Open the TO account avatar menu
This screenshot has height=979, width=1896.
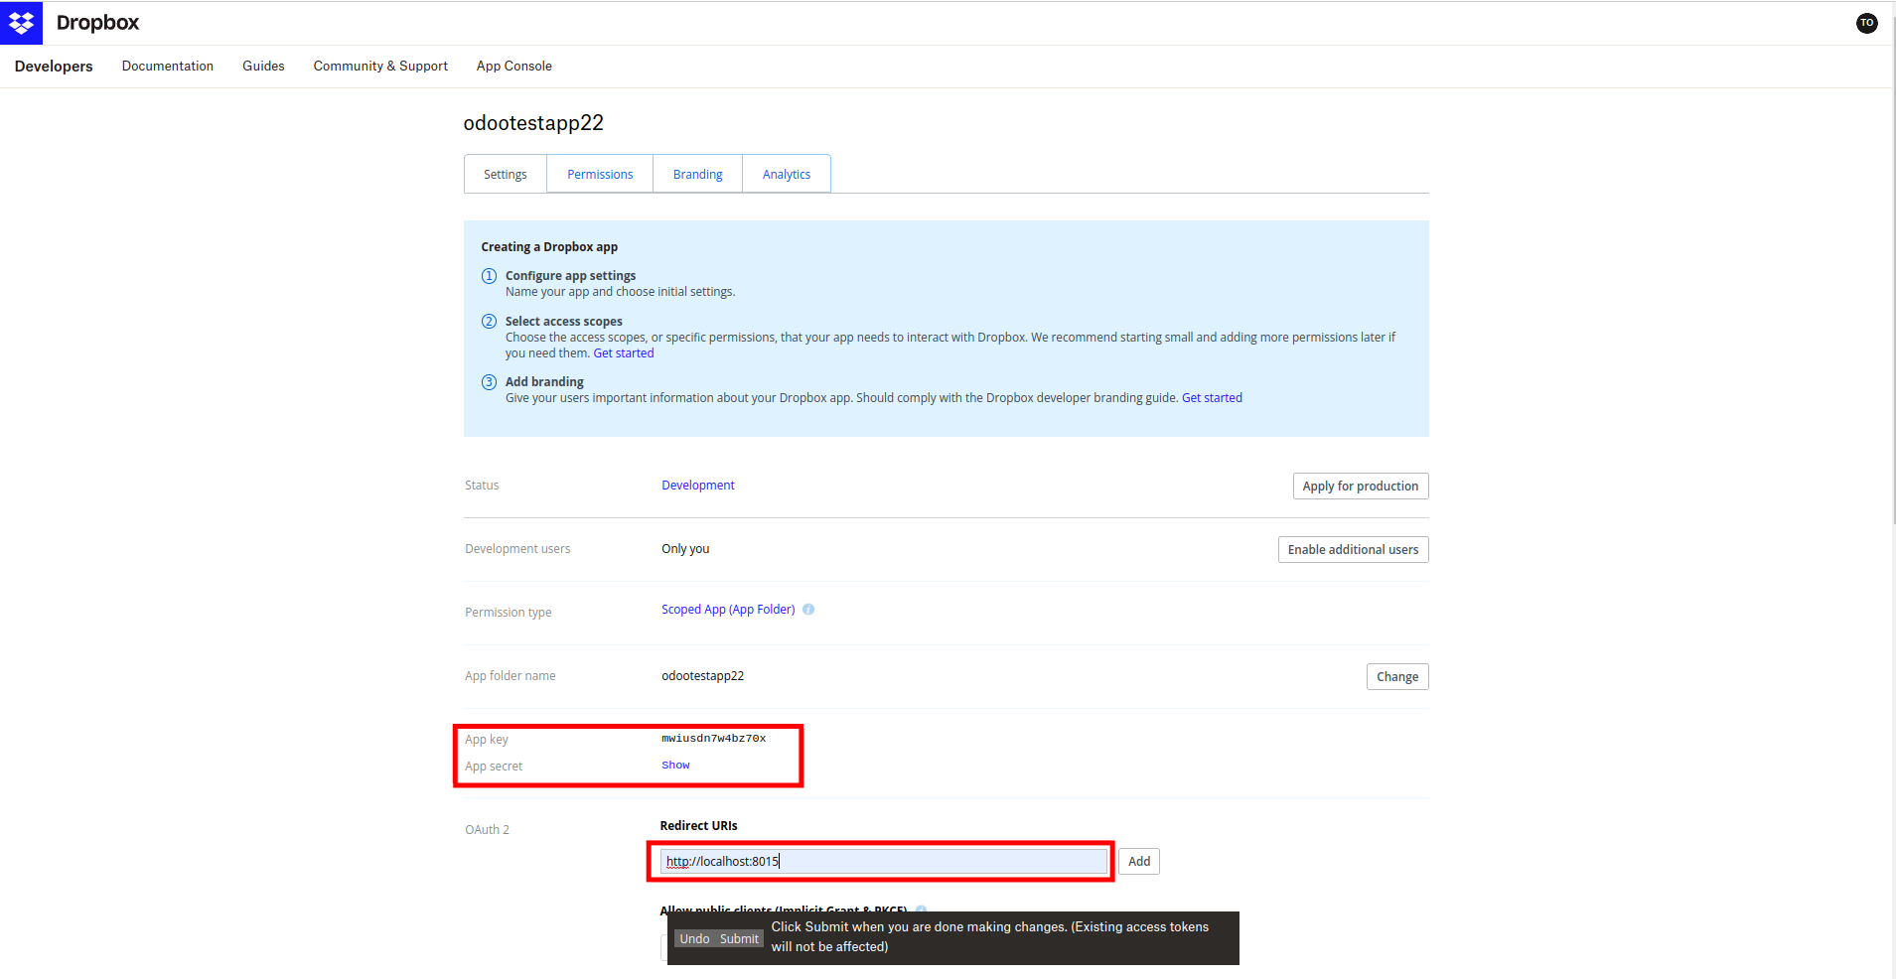pos(1866,23)
